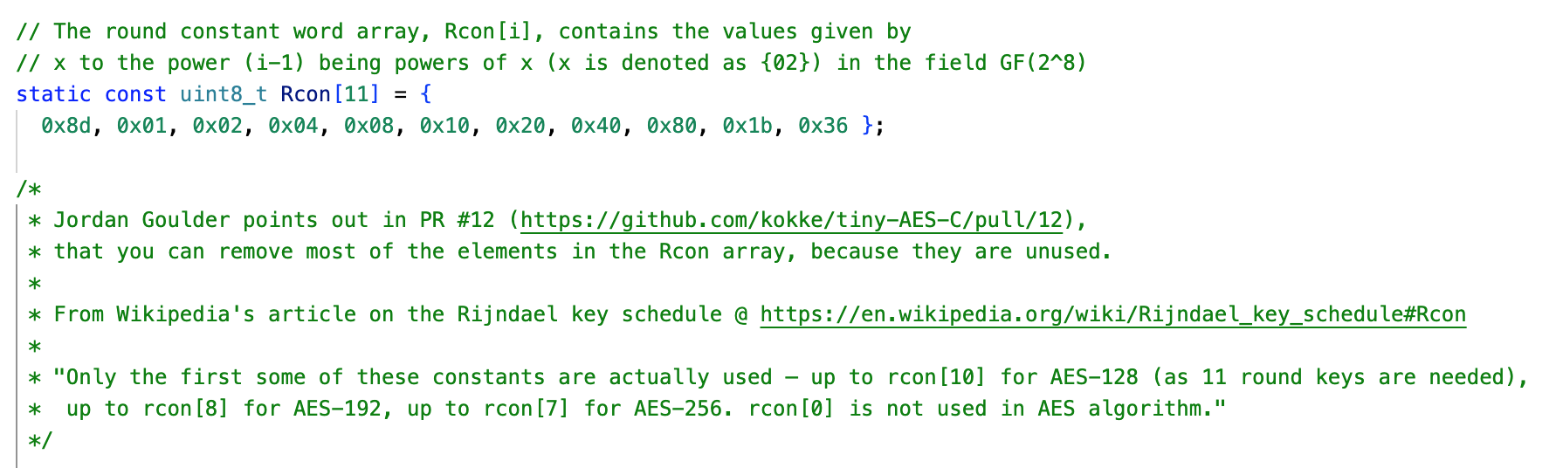Click the array size number 11
Screen dimensions: 1556x468
pos(356,94)
